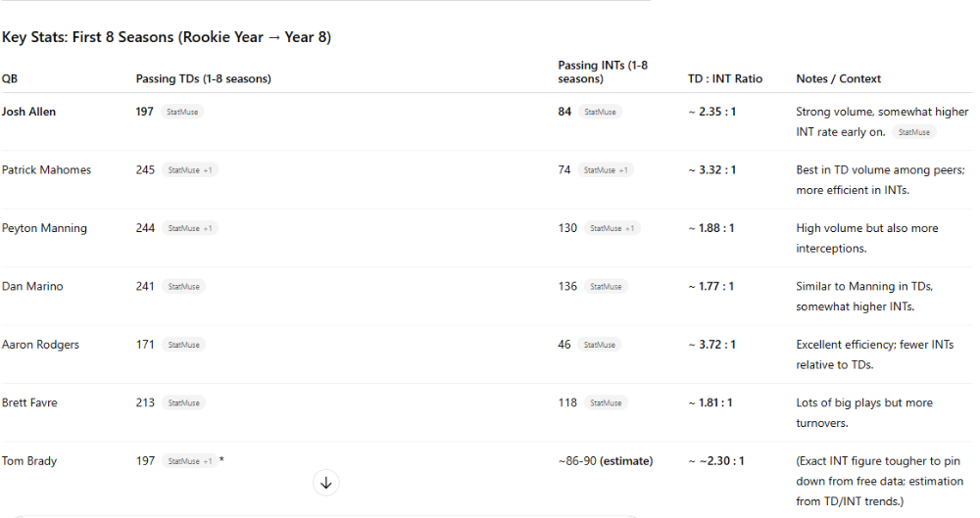Open StatMuse source for Aaron Rodgers' 46 INTs
This screenshot has height=518, width=980.
pos(600,345)
